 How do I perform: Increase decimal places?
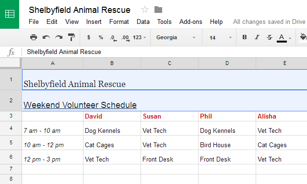[126, 38]
